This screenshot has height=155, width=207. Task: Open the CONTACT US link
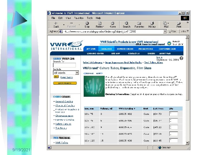(134, 53)
